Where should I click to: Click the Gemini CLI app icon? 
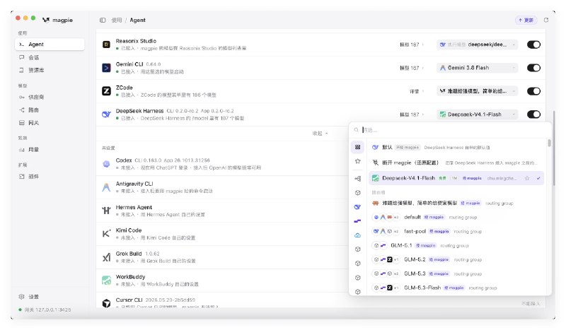coord(106,67)
